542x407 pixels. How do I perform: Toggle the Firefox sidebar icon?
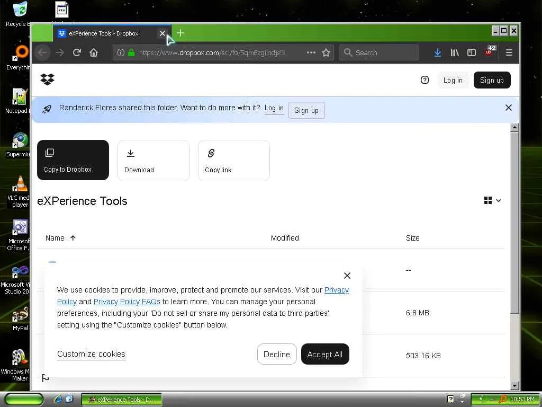472,52
